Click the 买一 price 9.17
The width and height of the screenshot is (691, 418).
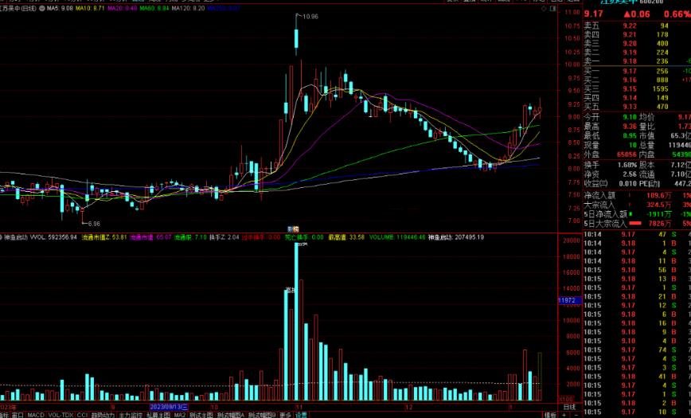point(629,71)
